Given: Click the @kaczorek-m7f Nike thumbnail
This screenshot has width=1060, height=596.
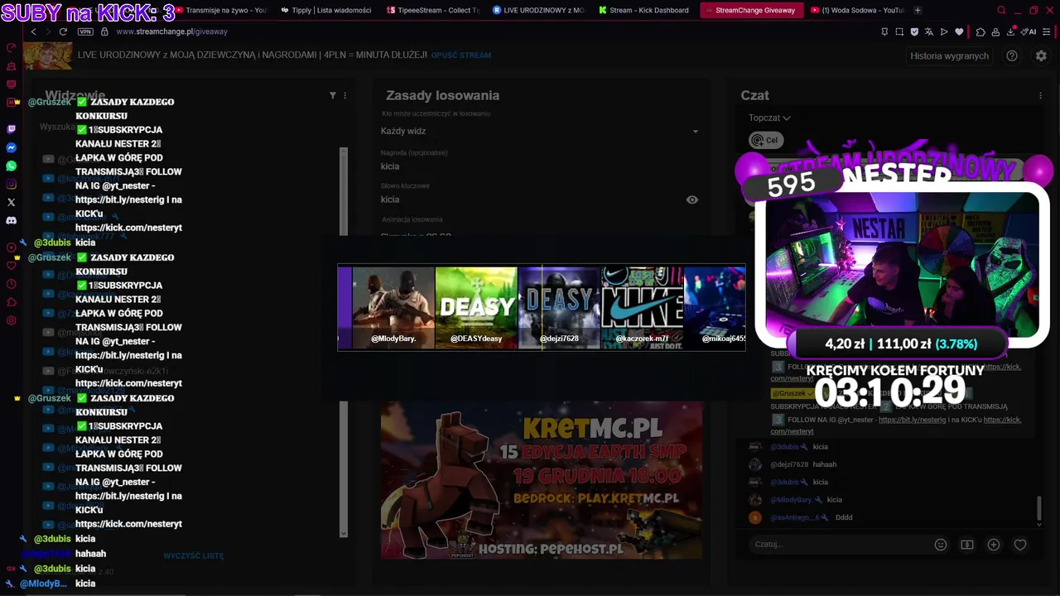Looking at the screenshot, I should click(642, 307).
